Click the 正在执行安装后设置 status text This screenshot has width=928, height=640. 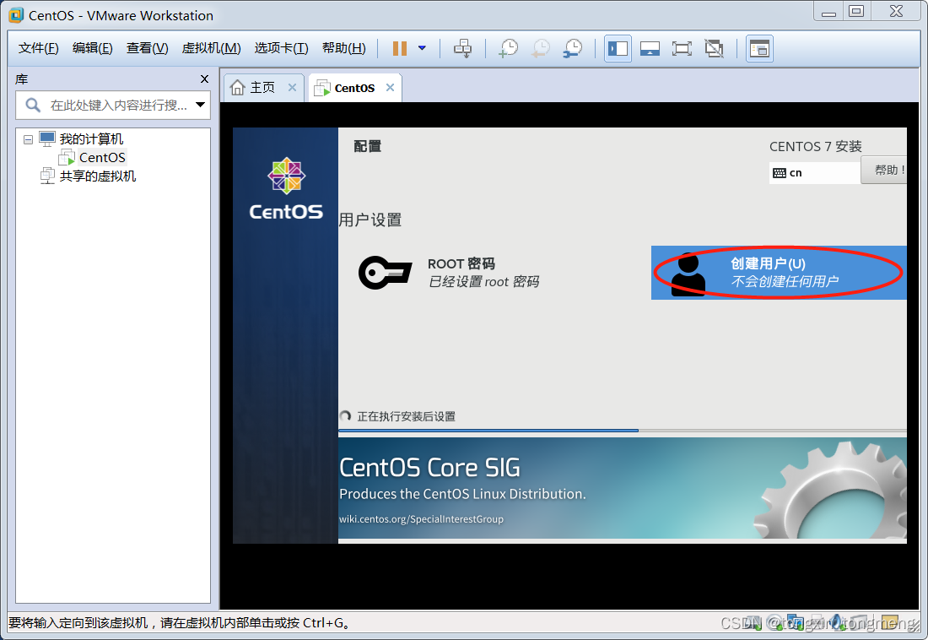point(406,416)
